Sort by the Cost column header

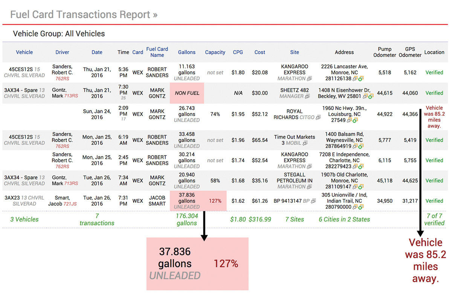coord(260,52)
